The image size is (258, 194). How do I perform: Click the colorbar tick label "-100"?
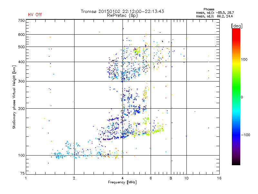click(x=246, y=135)
